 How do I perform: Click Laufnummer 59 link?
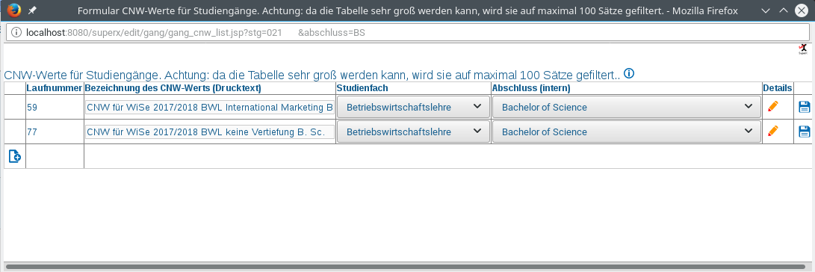[x=32, y=108]
